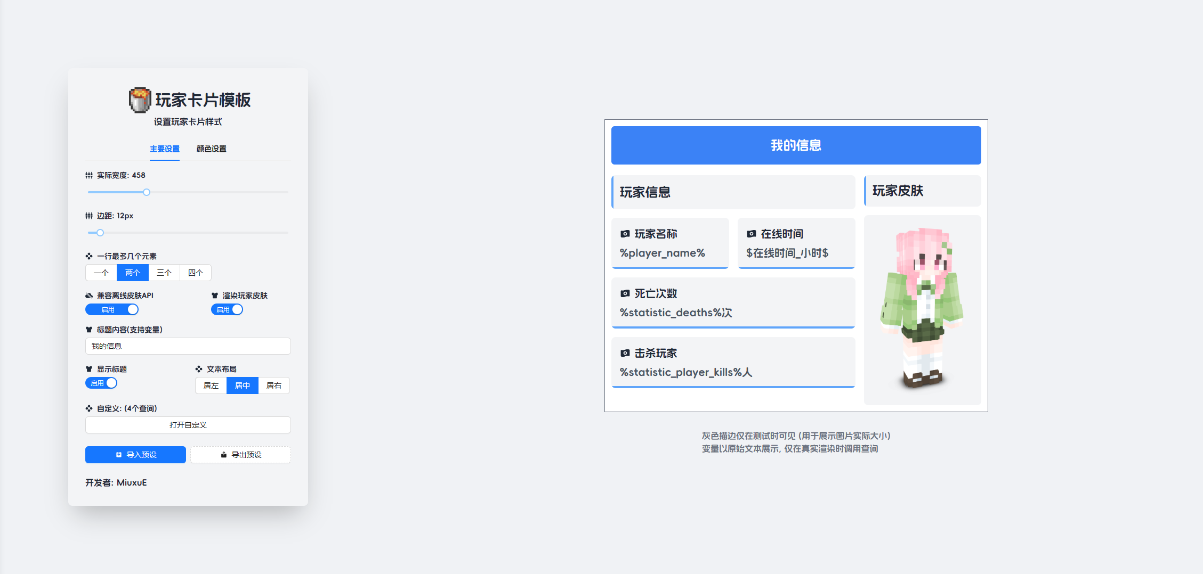Click the 标题内容 input field
The height and width of the screenshot is (574, 1203).
188,346
